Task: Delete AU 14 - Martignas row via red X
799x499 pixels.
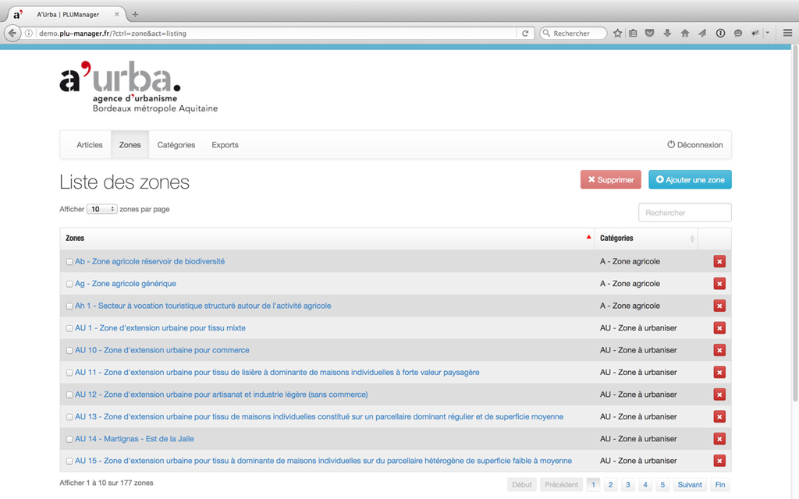Action: pos(719,439)
